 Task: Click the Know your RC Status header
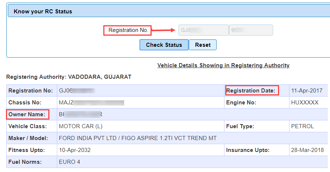(x=43, y=12)
